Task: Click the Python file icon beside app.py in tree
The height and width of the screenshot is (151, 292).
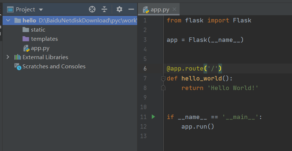Action: pos(26,48)
